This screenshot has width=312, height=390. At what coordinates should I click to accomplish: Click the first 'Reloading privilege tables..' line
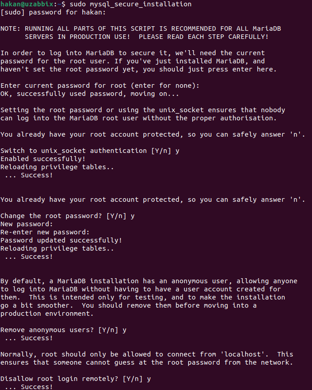point(57,167)
